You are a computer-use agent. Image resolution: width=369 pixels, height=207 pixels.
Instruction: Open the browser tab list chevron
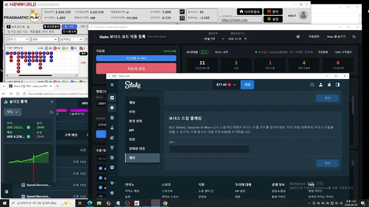[4, 86]
